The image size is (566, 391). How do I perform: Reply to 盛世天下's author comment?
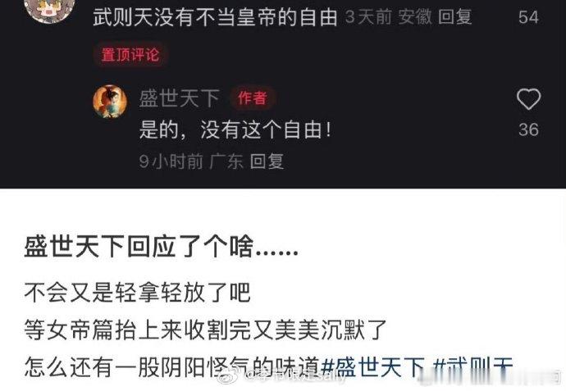267,161
